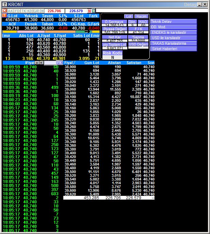Viewport: 210px width, 234px height.
Task: Open Teknik Detay
Action: (x=174, y=21)
